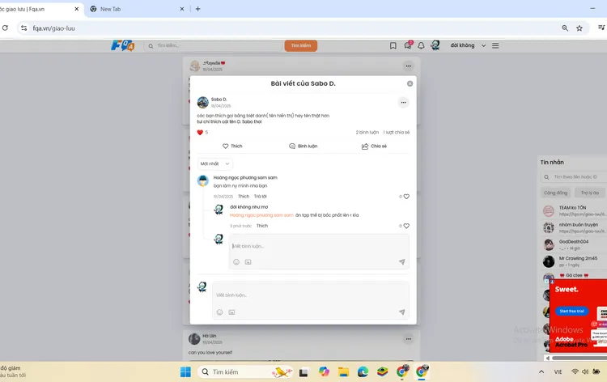Type in the bottom Viết bình luận field

coord(308,295)
